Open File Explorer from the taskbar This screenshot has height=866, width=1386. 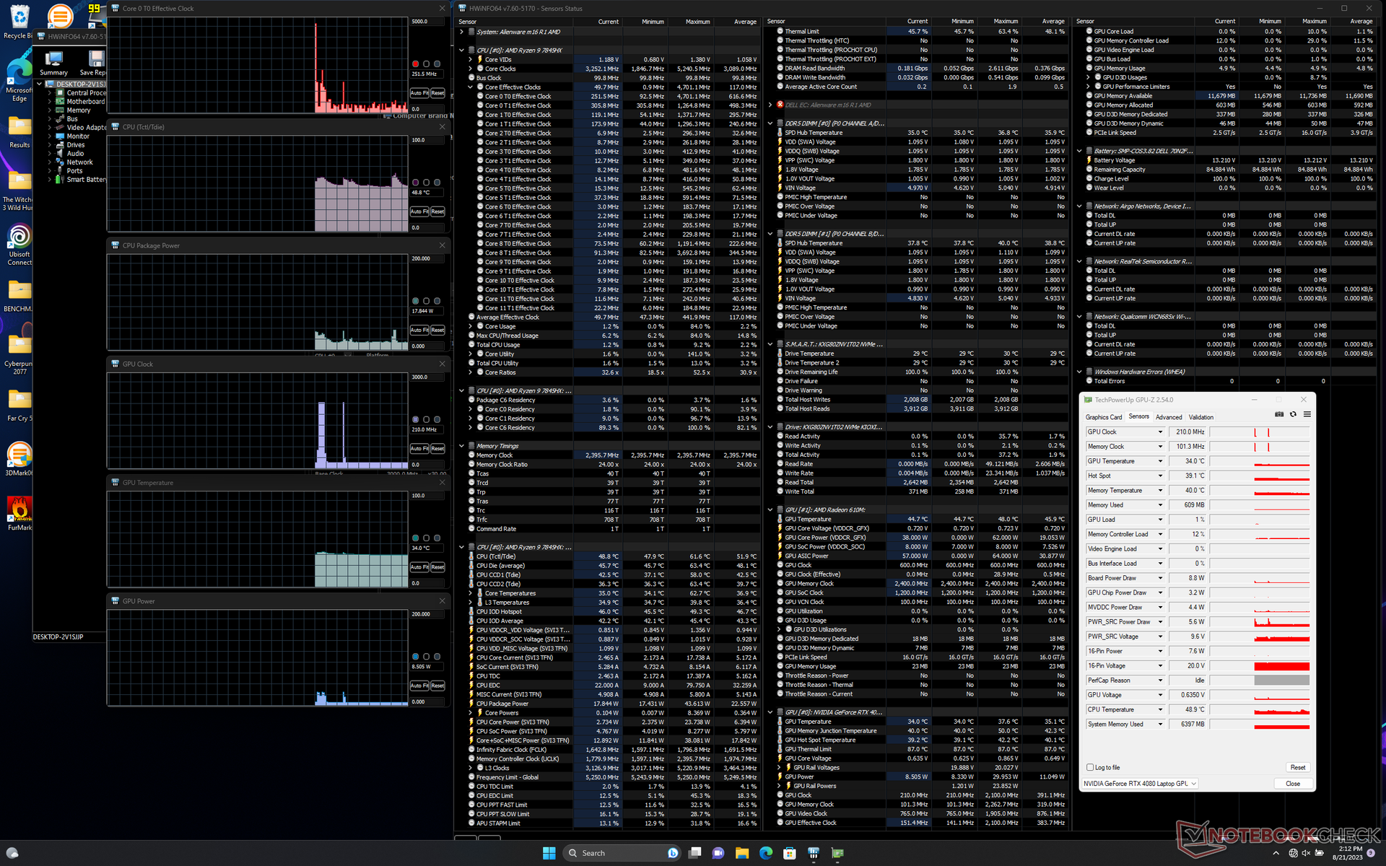742,853
